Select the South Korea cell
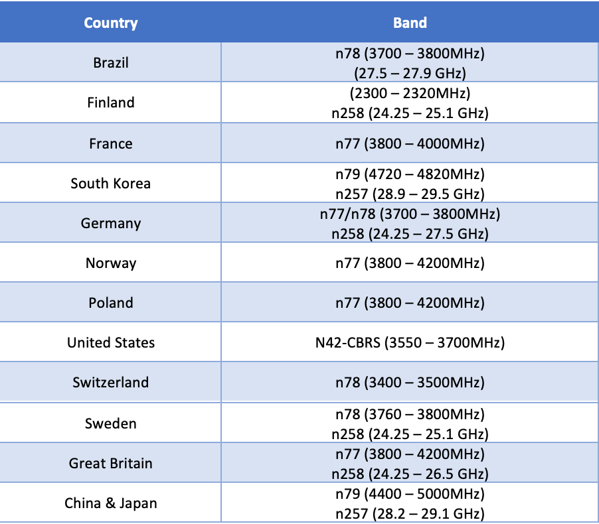Image resolution: width=599 pixels, height=524 pixels. [x=111, y=183]
